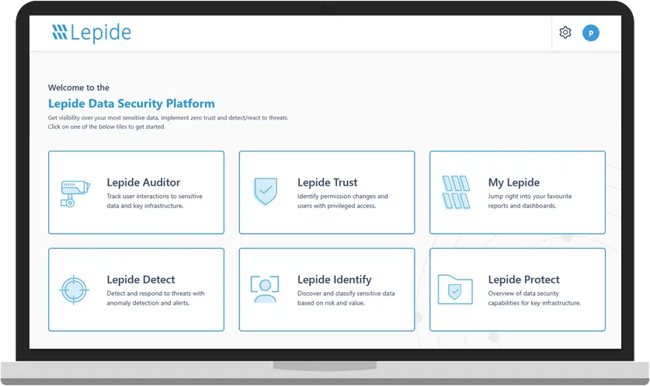Image resolution: width=650 pixels, height=386 pixels.
Task: Click the shield checkmark icon in Lepide Trust
Action: click(x=266, y=192)
